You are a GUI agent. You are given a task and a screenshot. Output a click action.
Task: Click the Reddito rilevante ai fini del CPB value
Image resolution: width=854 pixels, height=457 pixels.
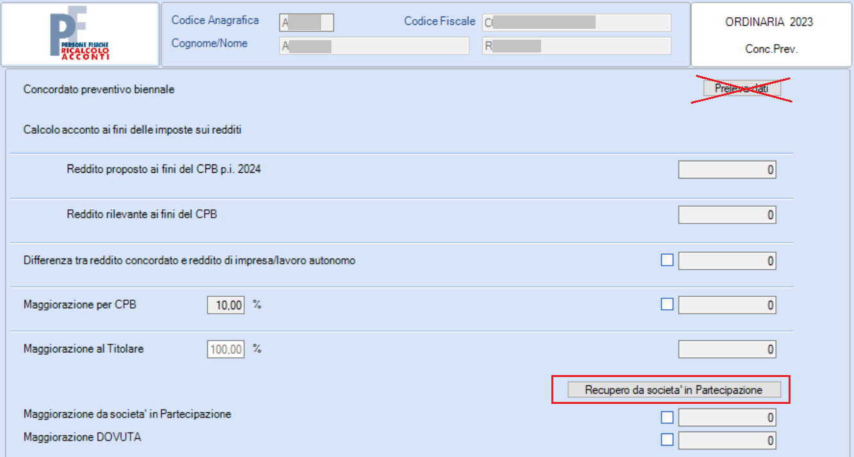coord(727,215)
